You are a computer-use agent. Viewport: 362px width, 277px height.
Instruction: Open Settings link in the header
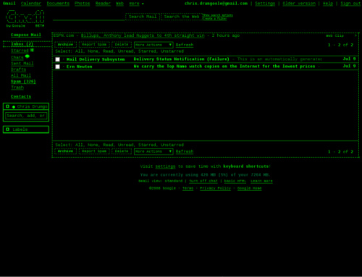click(x=265, y=4)
